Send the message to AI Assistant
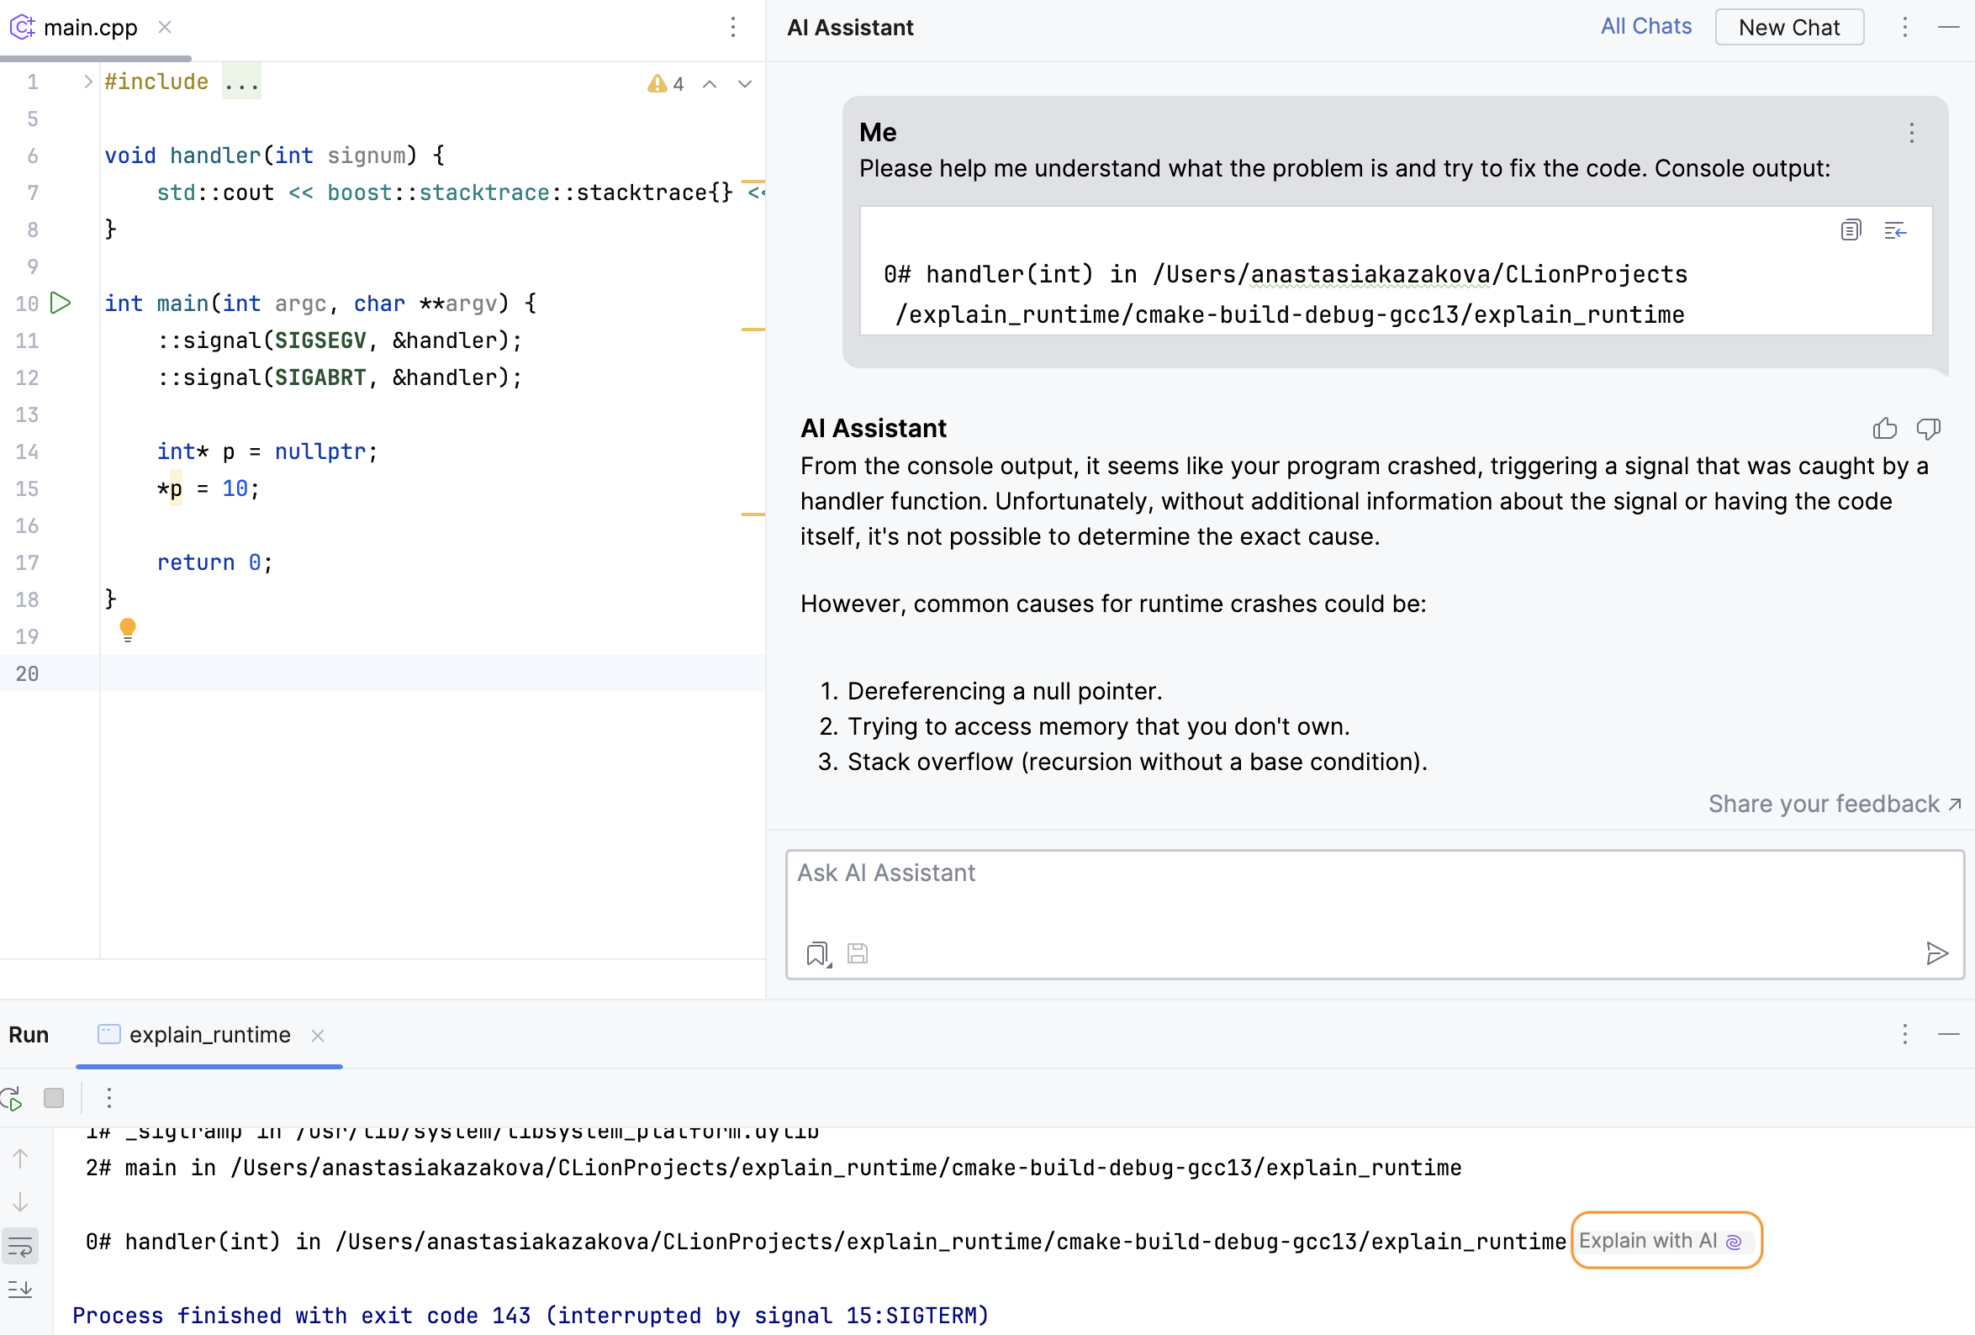 pos(1937,952)
